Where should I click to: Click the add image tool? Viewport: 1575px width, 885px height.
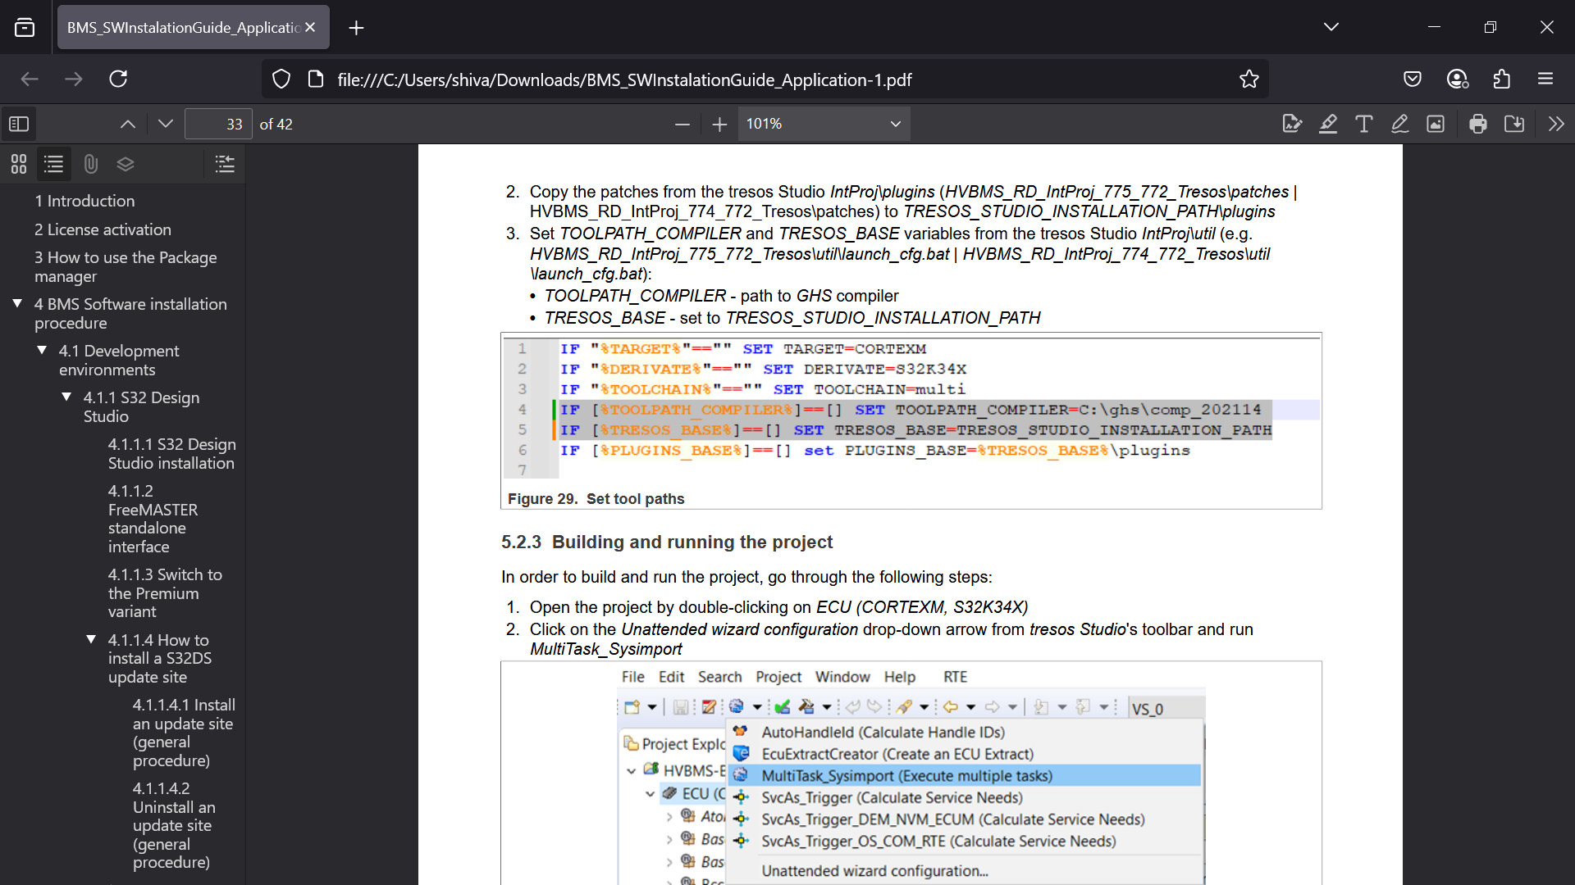(x=1436, y=124)
